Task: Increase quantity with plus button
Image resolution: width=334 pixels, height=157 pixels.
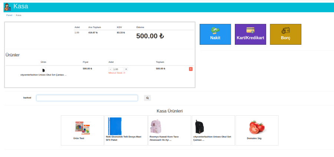Action: (126, 69)
